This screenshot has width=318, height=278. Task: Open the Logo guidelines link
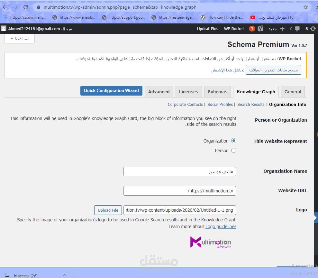point(221,227)
